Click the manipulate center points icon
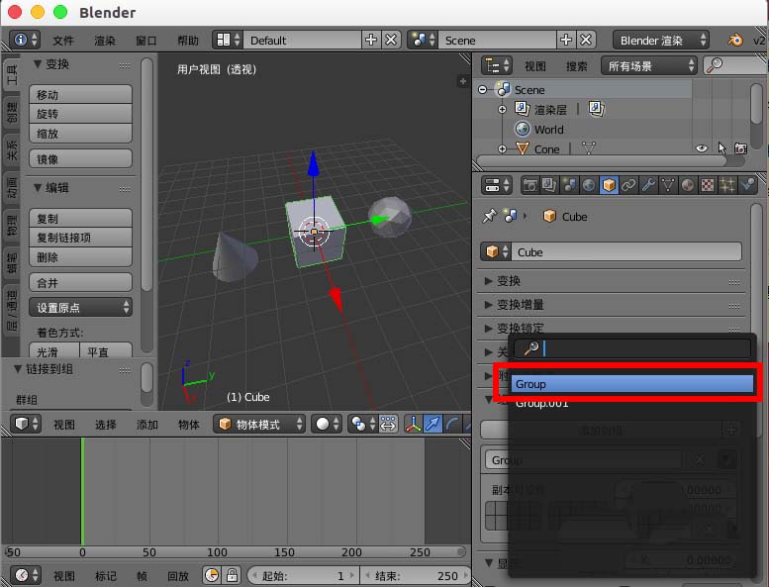The height and width of the screenshot is (587, 769). pos(388,425)
